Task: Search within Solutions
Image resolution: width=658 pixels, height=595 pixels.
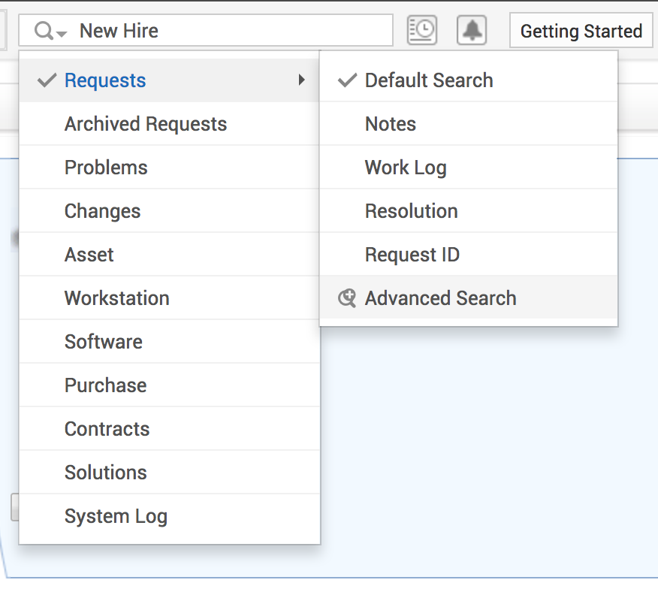Action: (105, 473)
